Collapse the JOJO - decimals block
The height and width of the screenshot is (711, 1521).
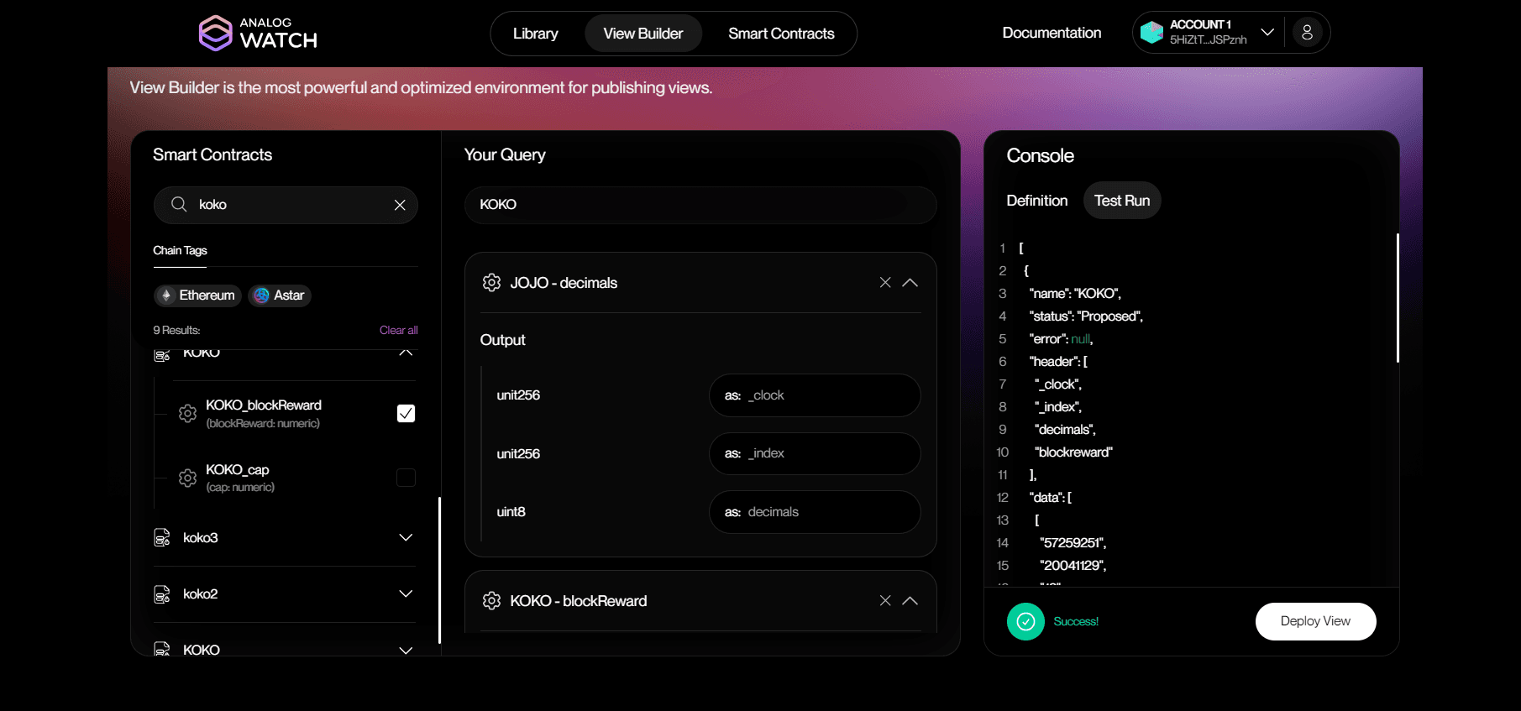click(910, 282)
